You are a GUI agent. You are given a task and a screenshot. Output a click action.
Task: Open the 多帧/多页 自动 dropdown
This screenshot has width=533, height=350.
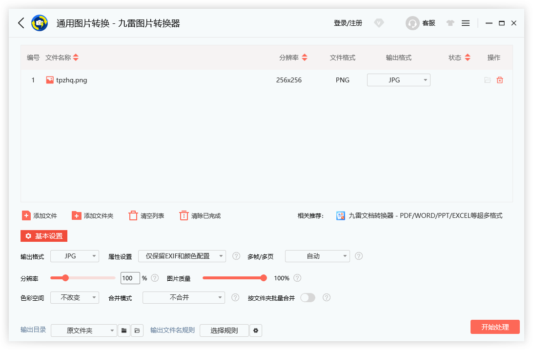[x=317, y=256]
